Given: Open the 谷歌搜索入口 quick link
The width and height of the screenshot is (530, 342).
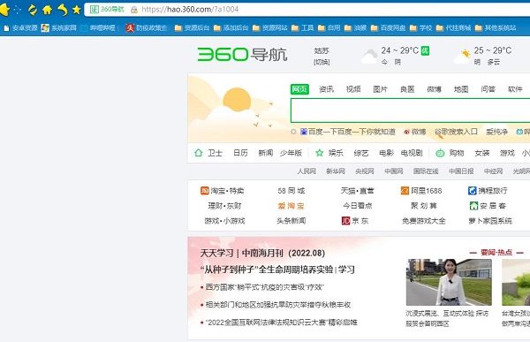Looking at the screenshot, I should click(456, 132).
